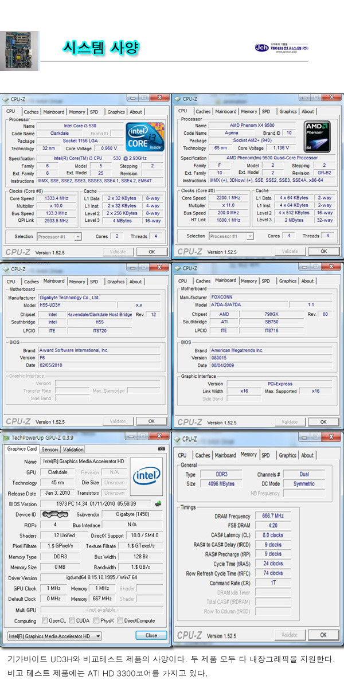Click the BIOS save chip icon in GPU-Z
This screenshot has width=344, height=688.
(158, 503)
